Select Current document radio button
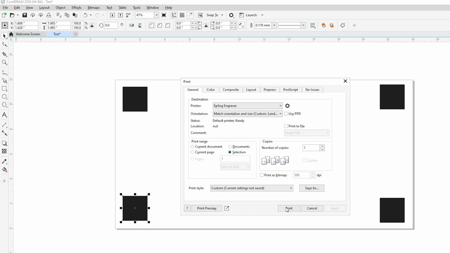This screenshot has width=450, height=253. (192, 147)
